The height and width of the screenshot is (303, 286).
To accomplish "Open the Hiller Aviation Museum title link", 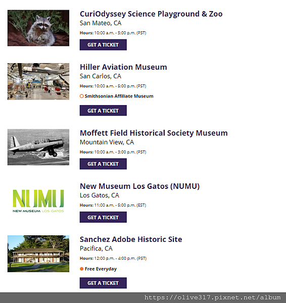I will click(123, 67).
